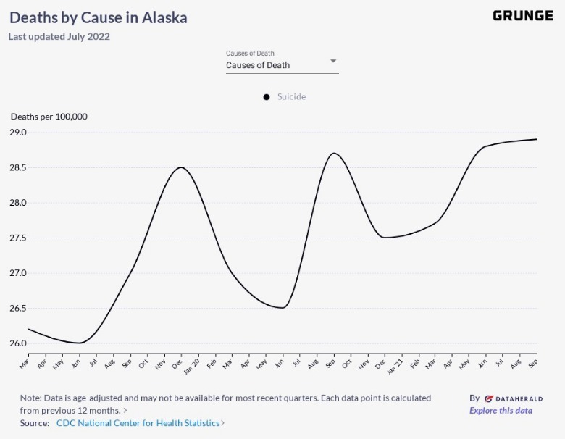Click the Jun 2020 low point on the line

(x=282, y=307)
